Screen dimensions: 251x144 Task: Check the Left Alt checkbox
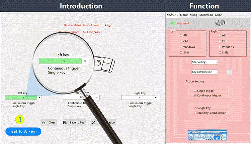click(181, 35)
